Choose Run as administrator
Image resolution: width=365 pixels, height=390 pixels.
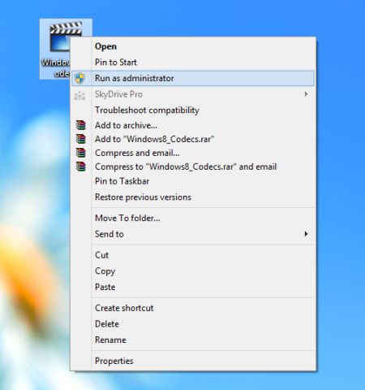click(x=193, y=78)
